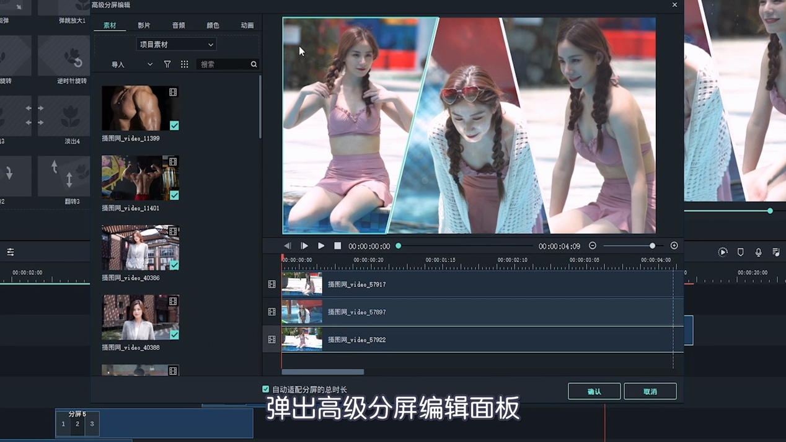Toggle grid view icon for media

[184, 64]
